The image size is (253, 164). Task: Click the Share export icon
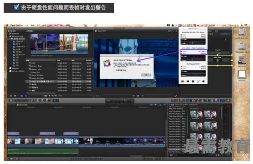[228, 101]
